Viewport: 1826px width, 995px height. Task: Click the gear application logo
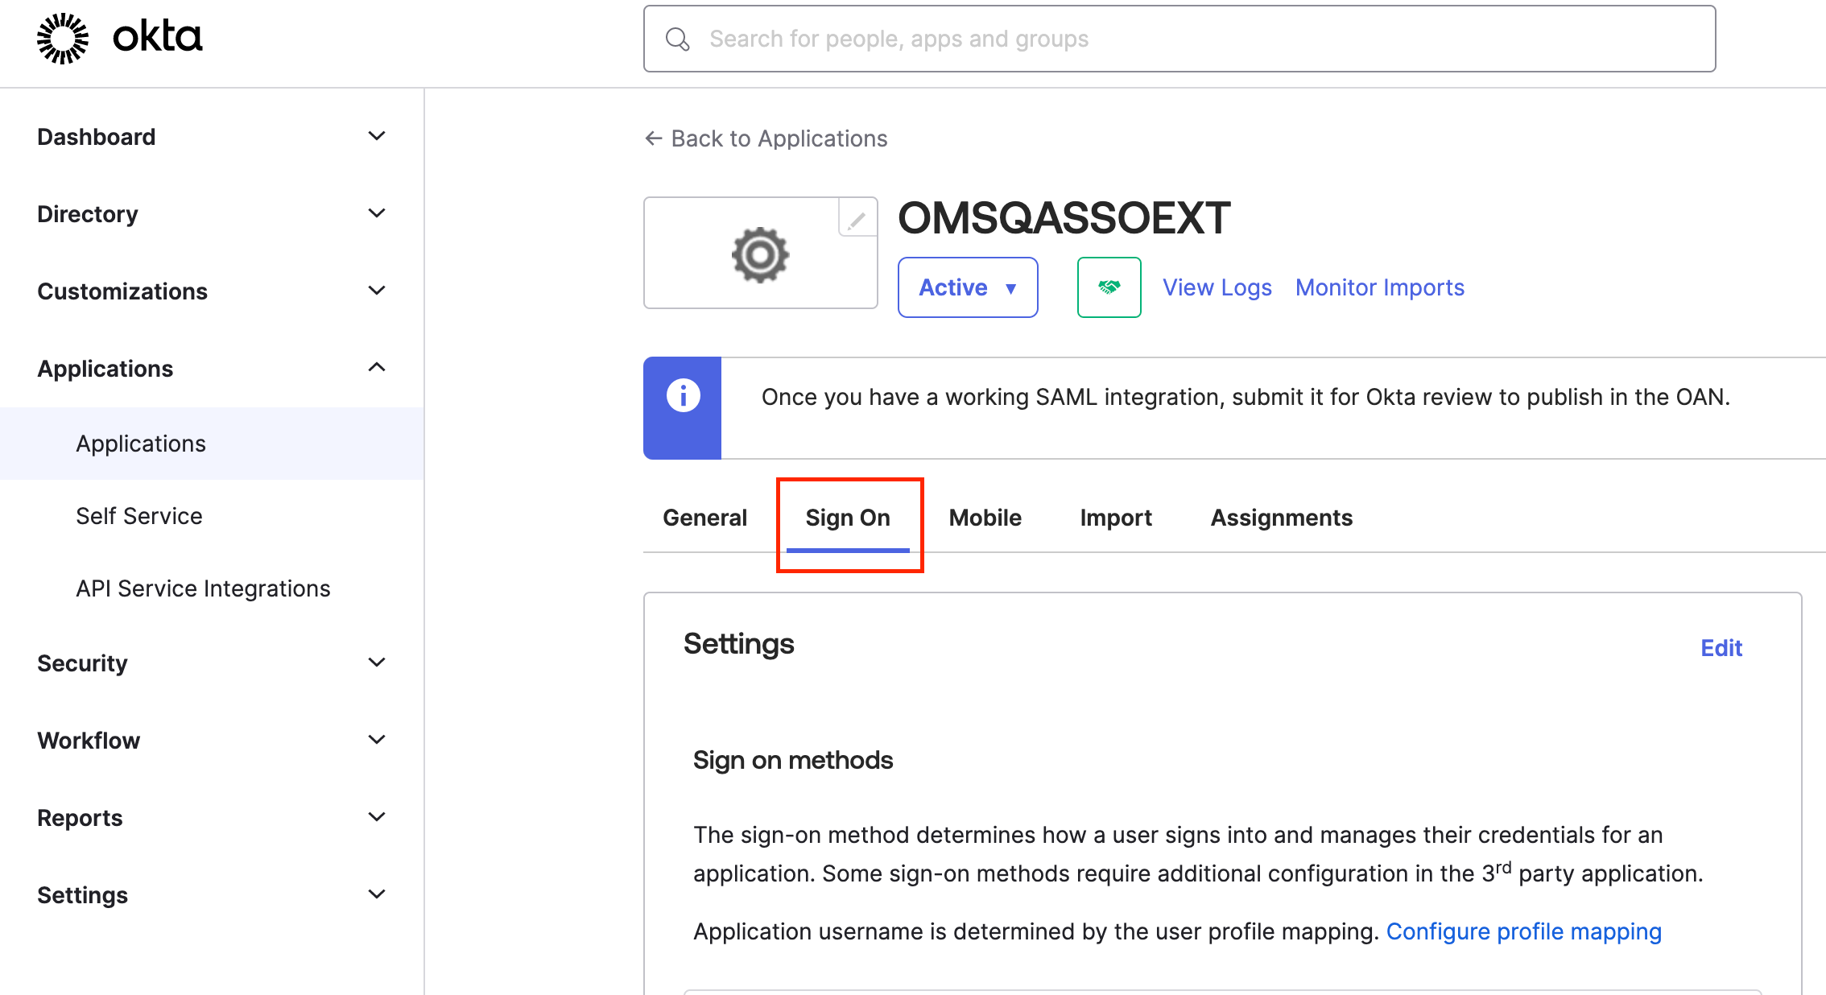[x=760, y=255]
